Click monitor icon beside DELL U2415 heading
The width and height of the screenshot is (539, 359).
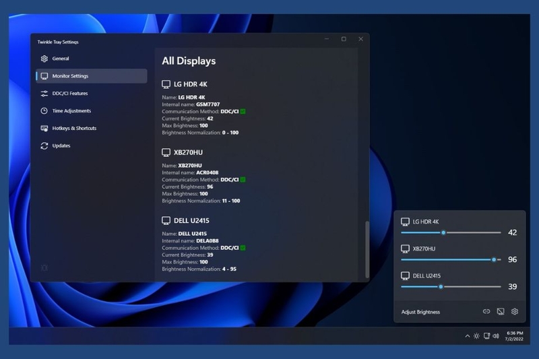point(166,220)
